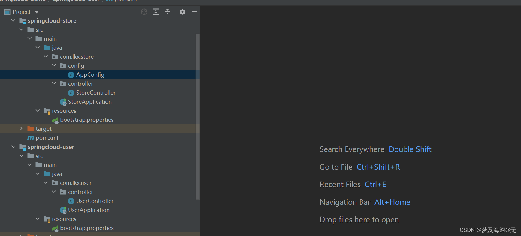
Task: Click the com.lkx.store package icon
Action: (x=55, y=57)
